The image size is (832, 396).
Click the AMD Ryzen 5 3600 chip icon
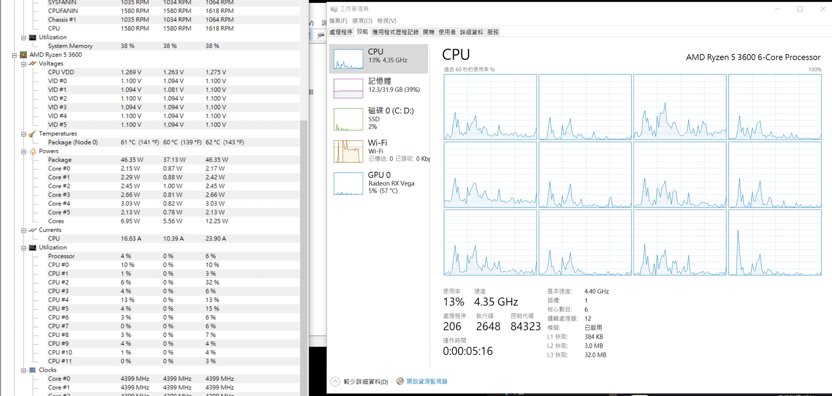[23, 55]
